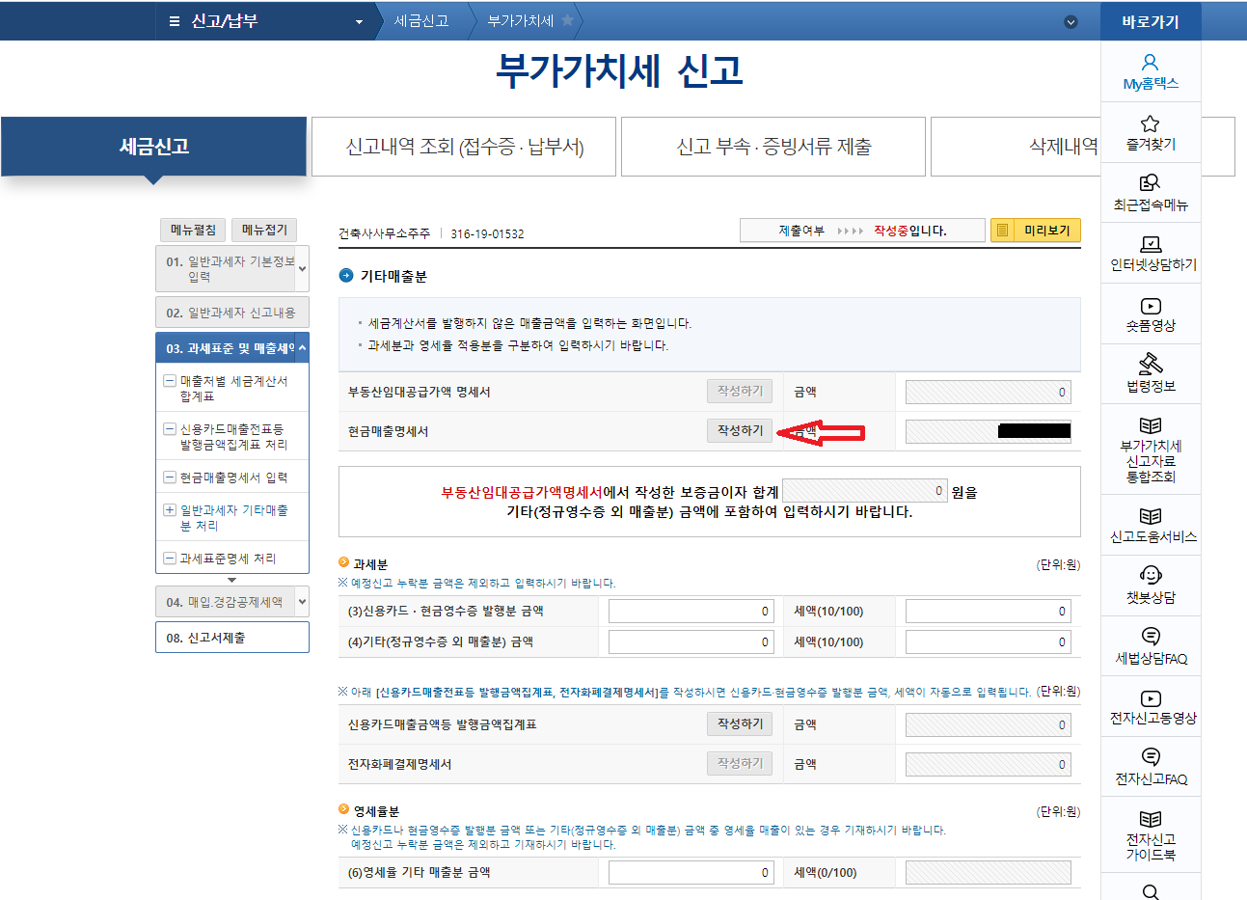The height and width of the screenshot is (900, 1247).
Task: Open 신고도움서비스 book icon
Action: coord(1151,516)
